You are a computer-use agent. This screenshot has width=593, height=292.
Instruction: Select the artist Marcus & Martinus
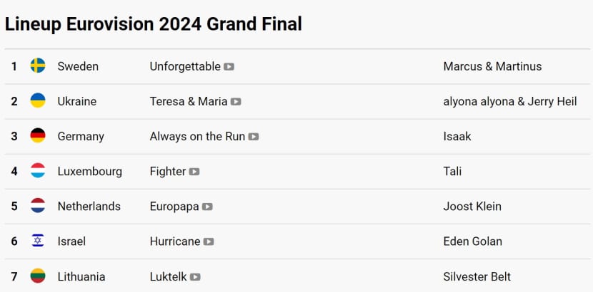(x=492, y=67)
